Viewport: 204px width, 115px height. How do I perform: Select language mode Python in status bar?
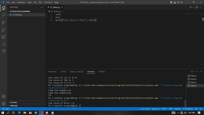pos(178,109)
